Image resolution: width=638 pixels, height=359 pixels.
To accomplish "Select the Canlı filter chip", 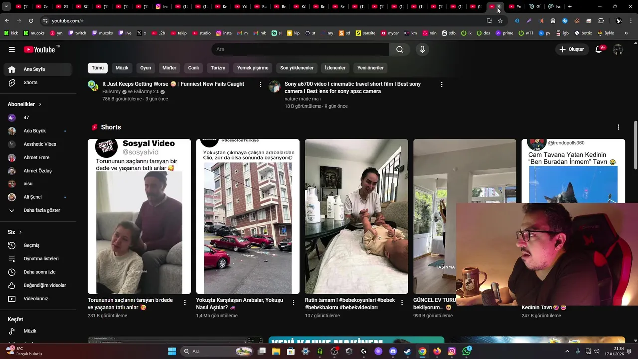I will click(193, 68).
